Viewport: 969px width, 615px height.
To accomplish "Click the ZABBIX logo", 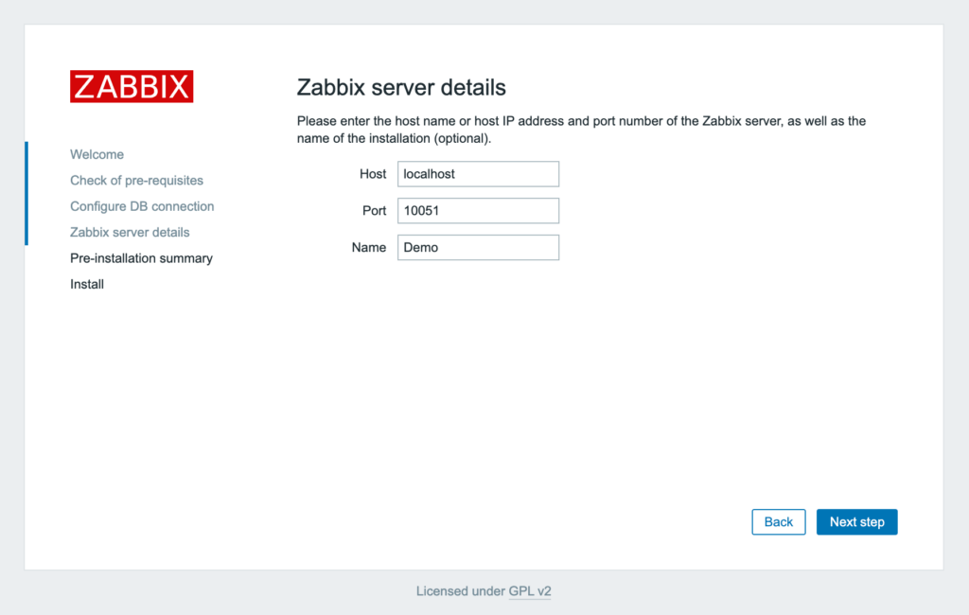I will (131, 86).
